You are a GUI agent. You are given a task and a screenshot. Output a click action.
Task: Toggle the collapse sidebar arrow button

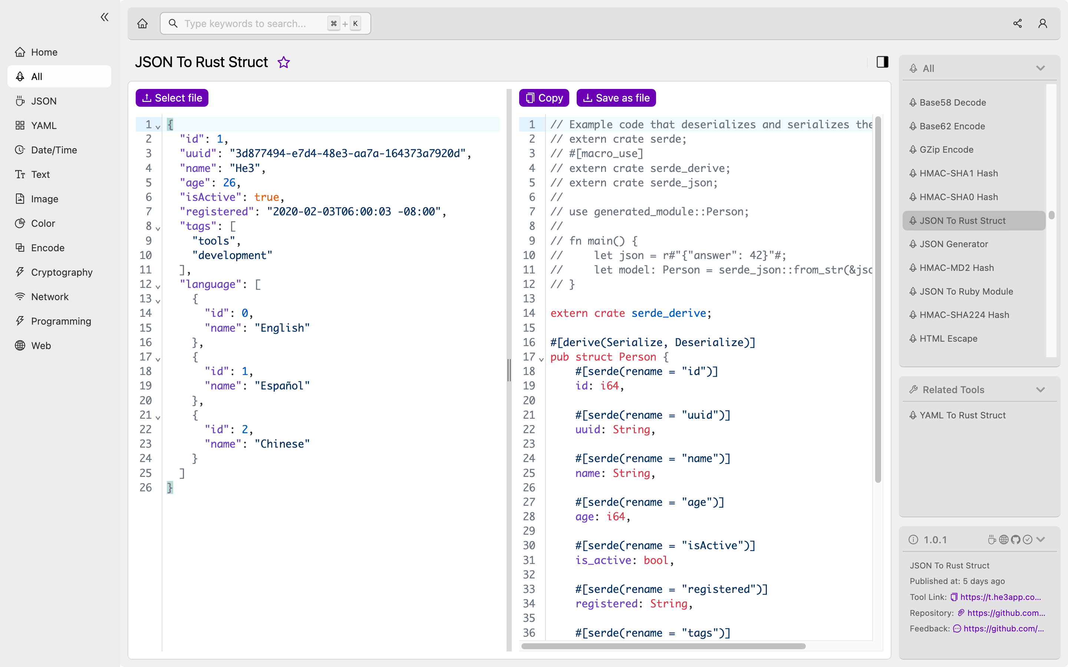coord(105,17)
